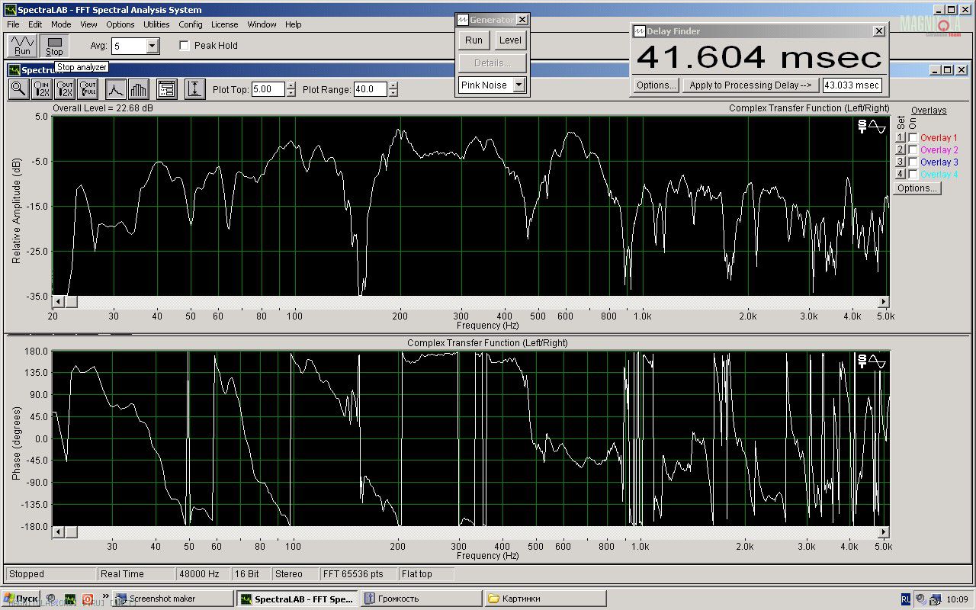
Task: Click the SpectraLAB application title icon
Action: (10, 10)
